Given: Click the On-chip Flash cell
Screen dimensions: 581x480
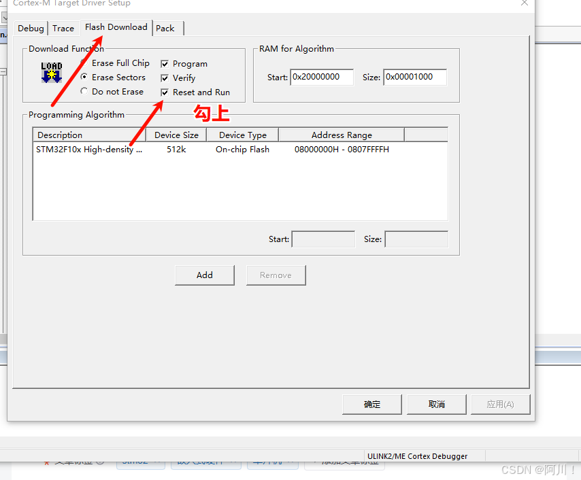Looking at the screenshot, I should [x=242, y=150].
